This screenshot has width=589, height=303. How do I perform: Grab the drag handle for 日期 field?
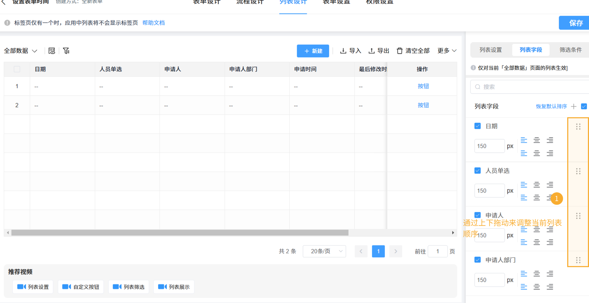pos(578,127)
